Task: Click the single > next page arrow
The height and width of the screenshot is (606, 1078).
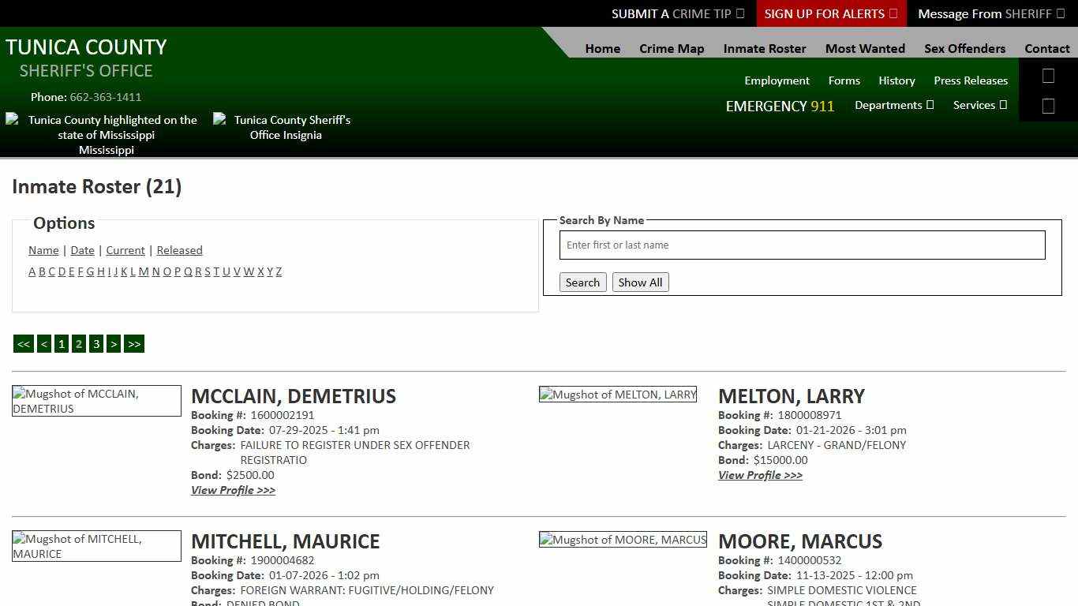Action: (114, 344)
